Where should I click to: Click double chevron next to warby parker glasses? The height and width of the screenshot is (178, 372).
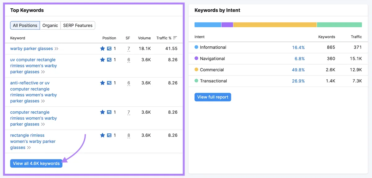pos(56,49)
